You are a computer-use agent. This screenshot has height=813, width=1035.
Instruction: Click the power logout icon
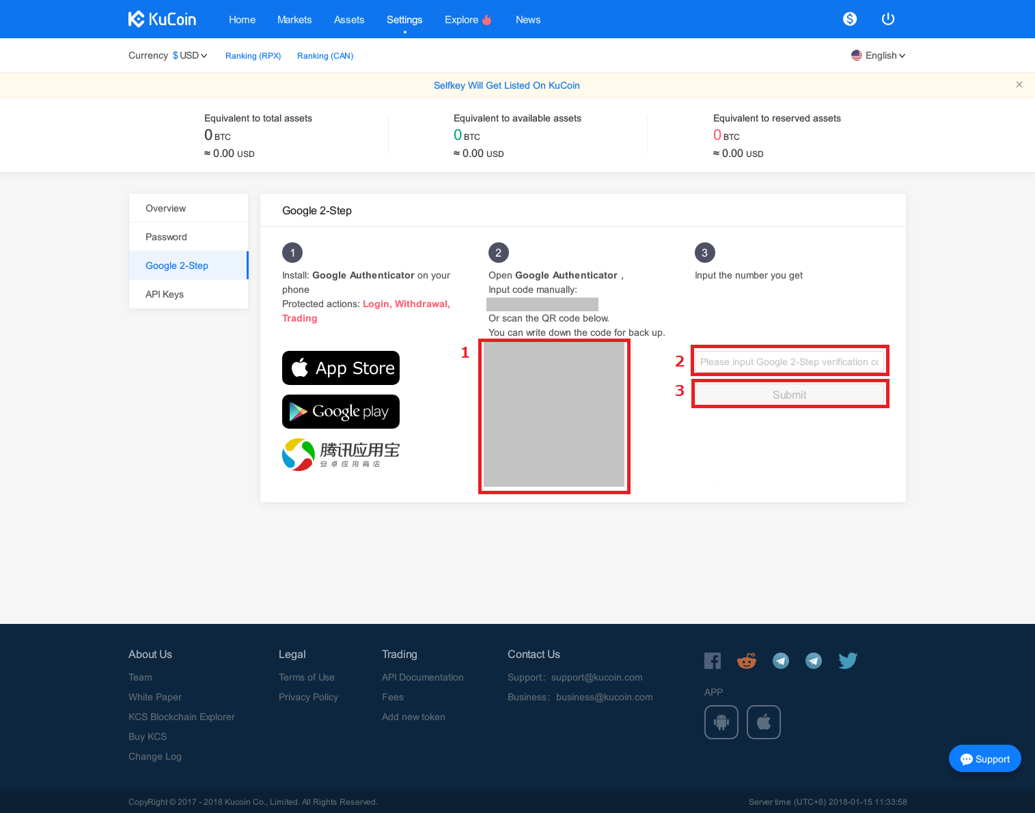pos(888,19)
